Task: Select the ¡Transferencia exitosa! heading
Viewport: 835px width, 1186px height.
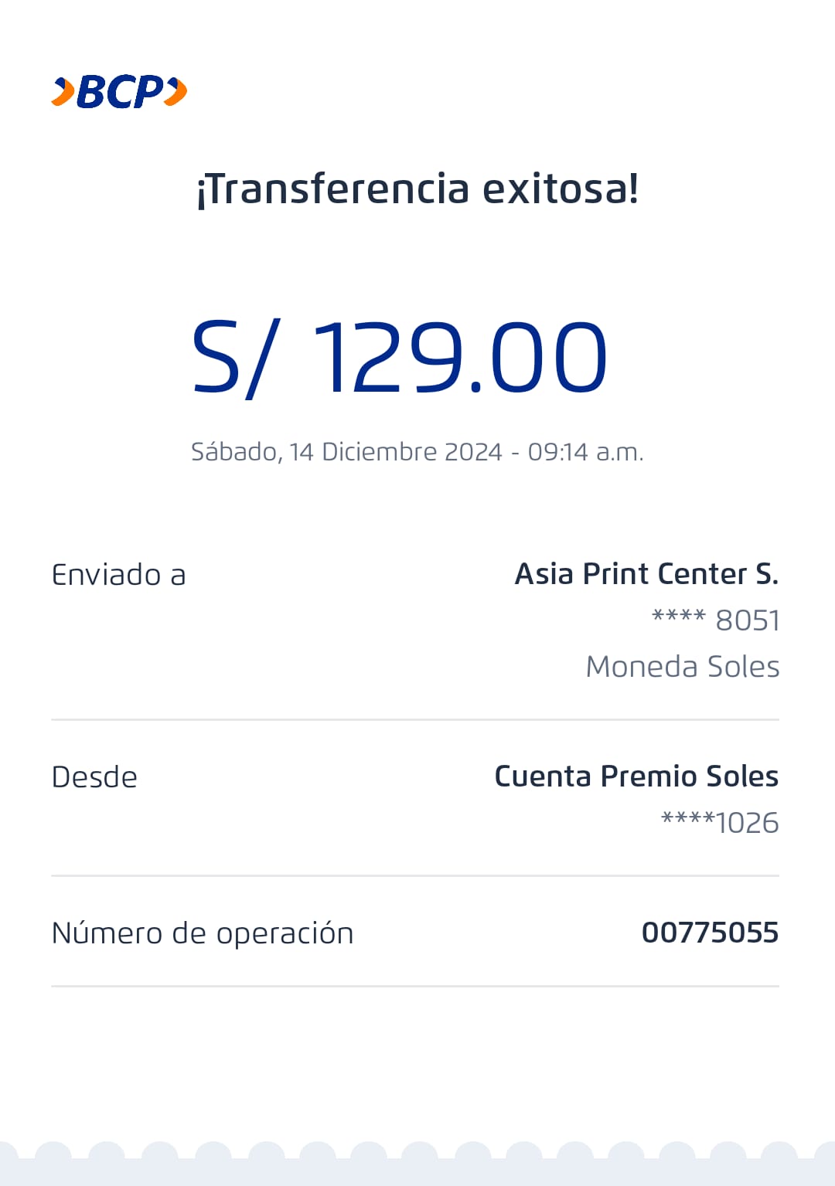Action: pos(417,189)
